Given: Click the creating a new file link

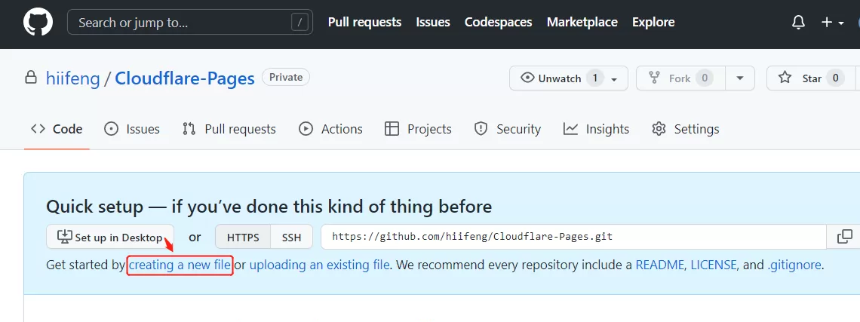Looking at the screenshot, I should click(180, 265).
